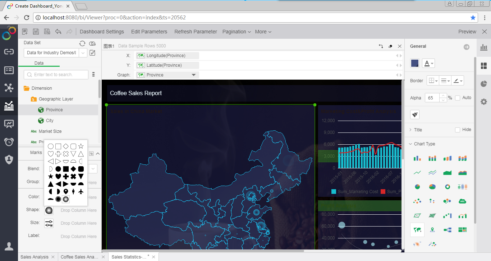Click the background color swatch

click(415, 63)
